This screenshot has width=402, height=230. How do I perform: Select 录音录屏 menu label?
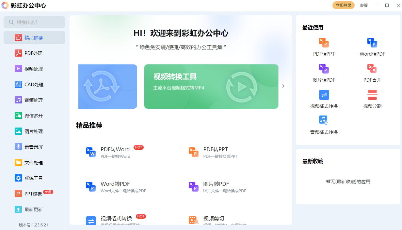[34, 147]
